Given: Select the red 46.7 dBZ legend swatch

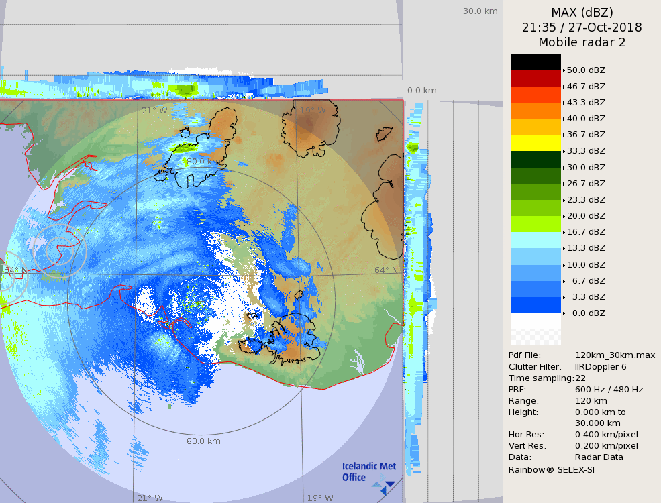Looking at the screenshot, I should [x=536, y=78].
